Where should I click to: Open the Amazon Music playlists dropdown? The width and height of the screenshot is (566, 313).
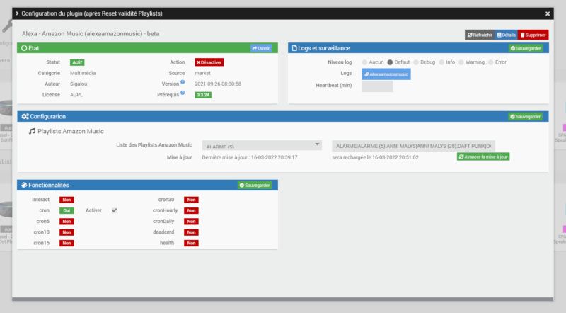[262, 145]
